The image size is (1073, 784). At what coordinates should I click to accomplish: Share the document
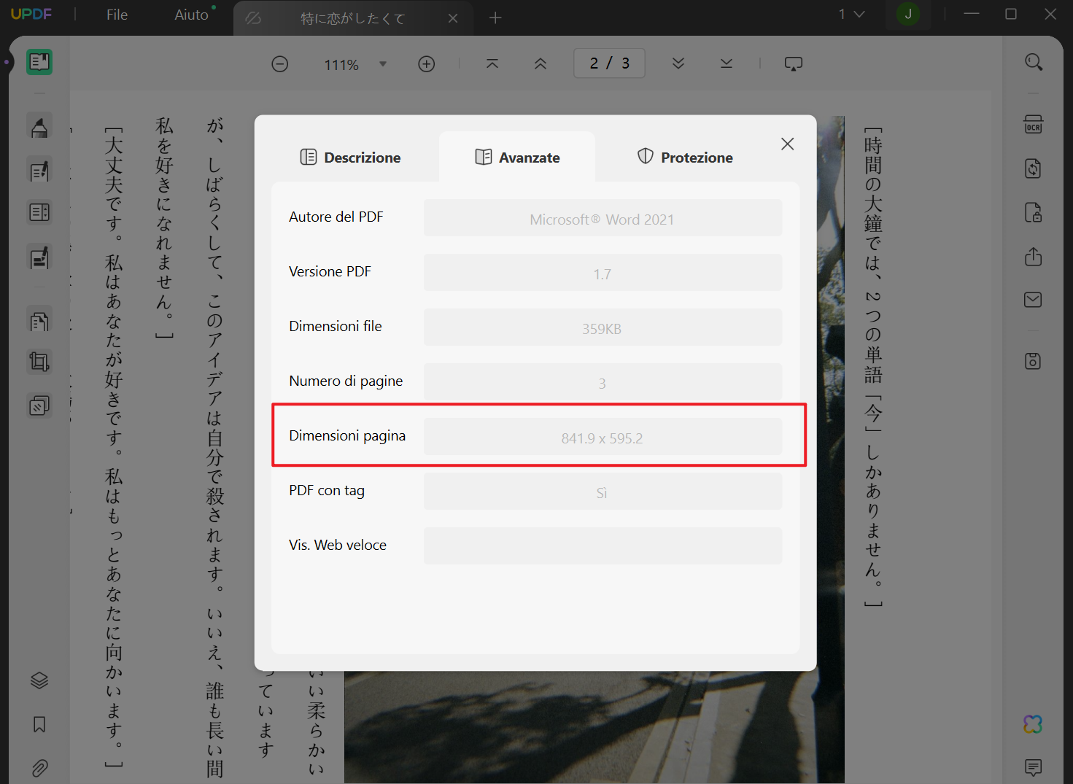point(1034,257)
